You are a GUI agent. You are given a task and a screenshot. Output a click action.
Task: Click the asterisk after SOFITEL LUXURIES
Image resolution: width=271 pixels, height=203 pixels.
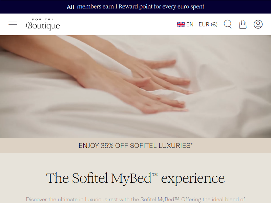(191, 144)
